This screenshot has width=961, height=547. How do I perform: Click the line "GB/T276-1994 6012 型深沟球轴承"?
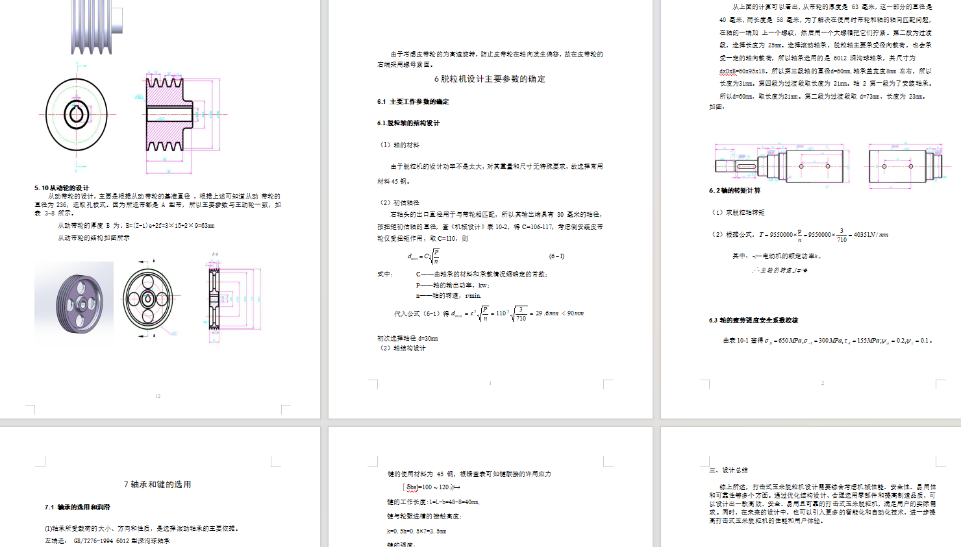tap(121, 541)
